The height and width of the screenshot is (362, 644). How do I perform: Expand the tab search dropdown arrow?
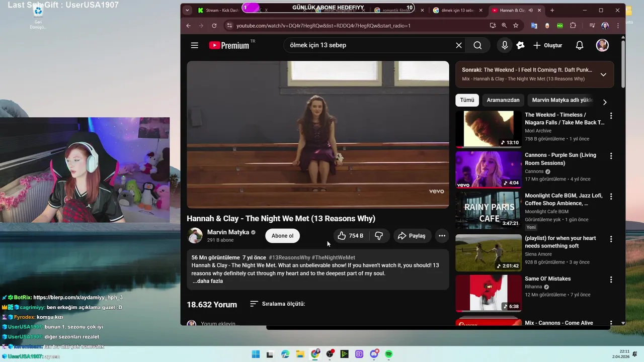(187, 10)
